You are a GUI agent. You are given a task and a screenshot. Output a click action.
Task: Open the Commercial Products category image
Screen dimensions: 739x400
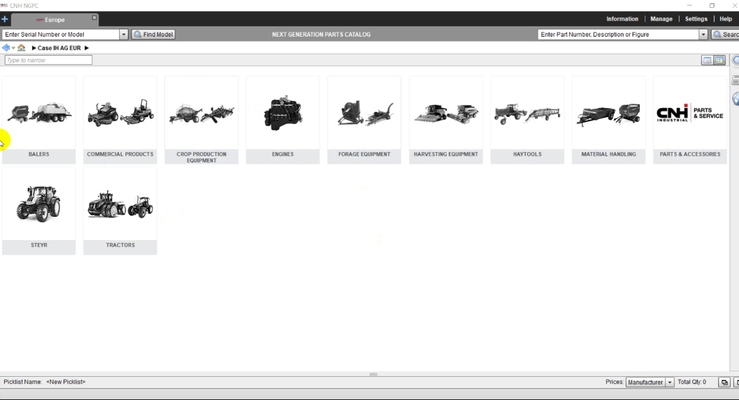[x=120, y=113]
